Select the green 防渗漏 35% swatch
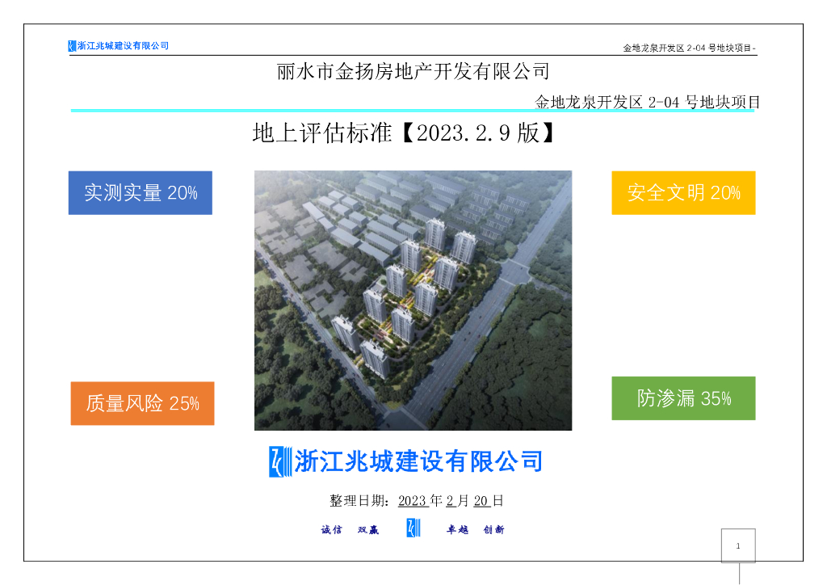 683,398
